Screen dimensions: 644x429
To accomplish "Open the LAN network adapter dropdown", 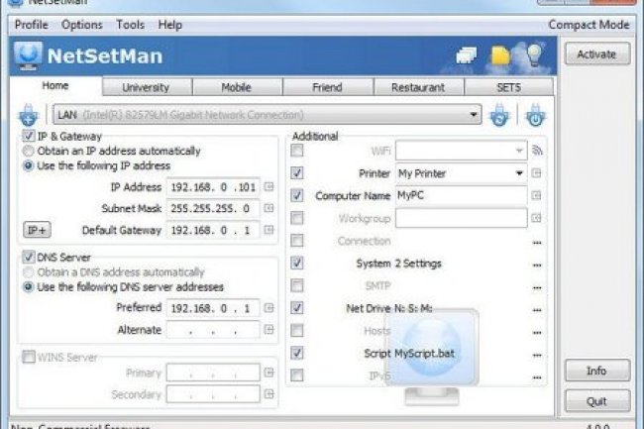I will tap(474, 116).
